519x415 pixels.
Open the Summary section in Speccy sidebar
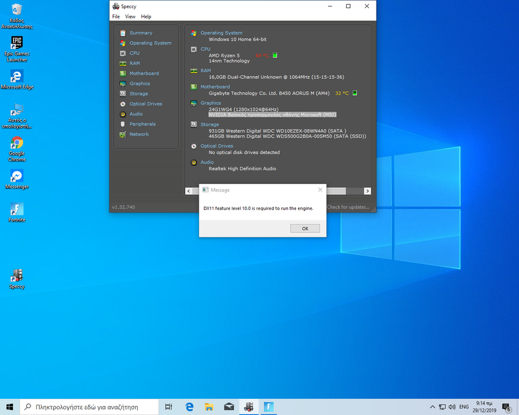click(141, 33)
